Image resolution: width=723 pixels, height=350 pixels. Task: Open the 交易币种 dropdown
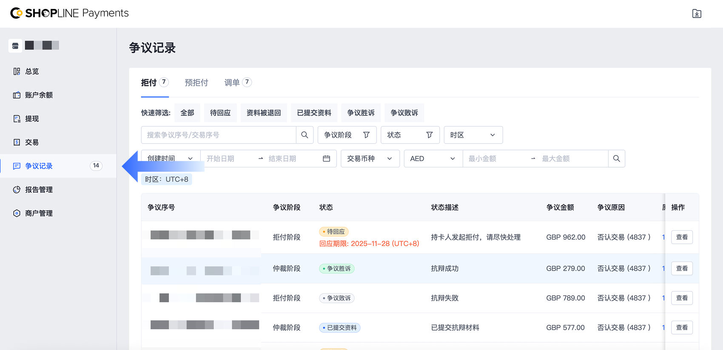[370, 158]
